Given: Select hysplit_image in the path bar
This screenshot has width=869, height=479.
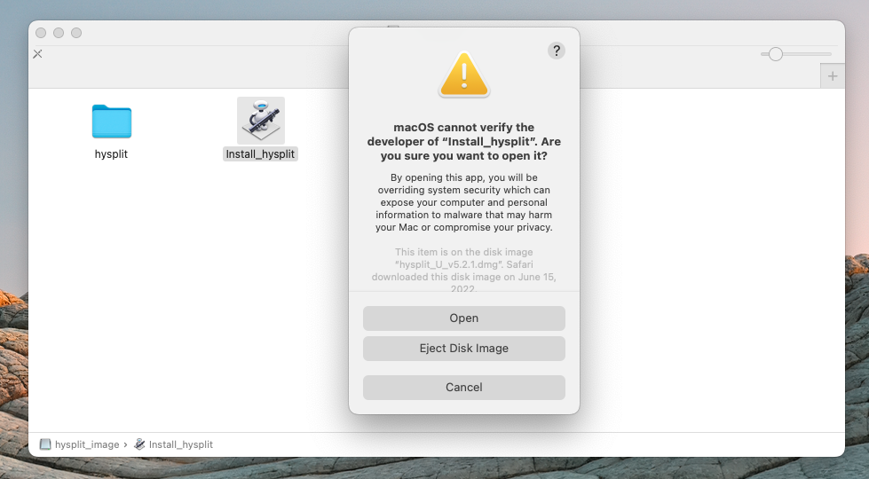Looking at the screenshot, I should (87, 444).
